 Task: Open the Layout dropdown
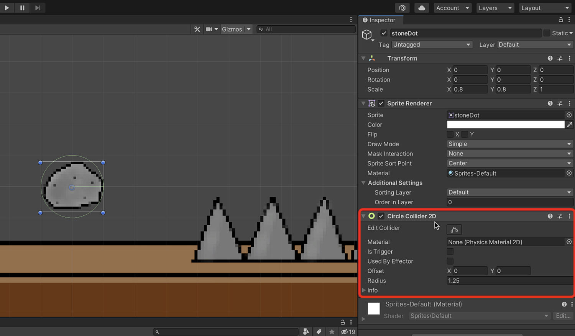[545, 8]
